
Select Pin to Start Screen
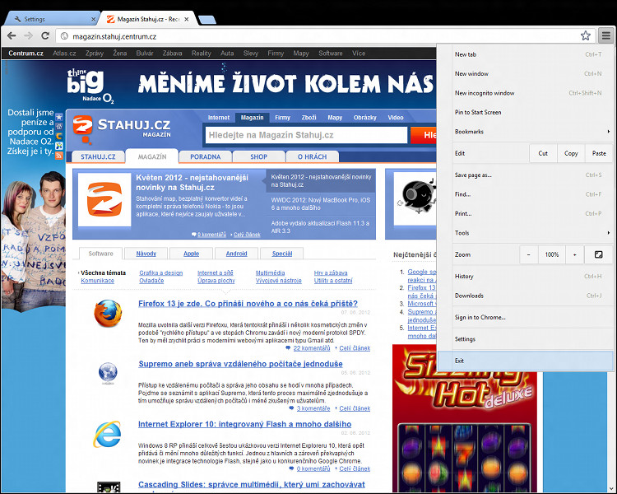526,112
